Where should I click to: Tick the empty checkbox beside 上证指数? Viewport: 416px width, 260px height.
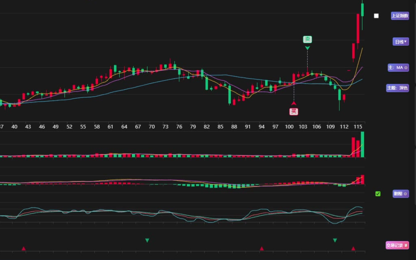coord(376,16)
